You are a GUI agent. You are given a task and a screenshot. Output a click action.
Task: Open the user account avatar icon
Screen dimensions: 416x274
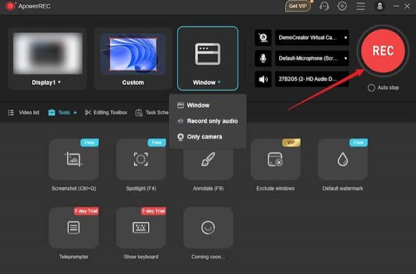click(380, 6)
